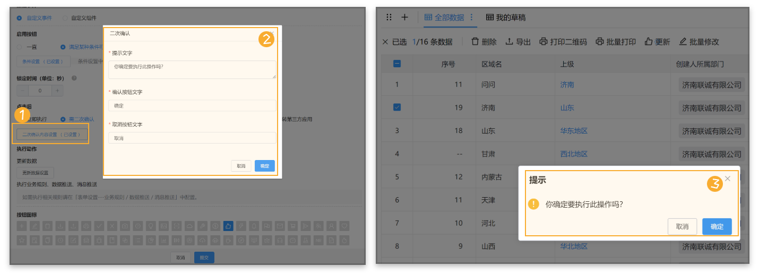Focus the 确认按钮文字 input field
759x275 pixels.
192,105
